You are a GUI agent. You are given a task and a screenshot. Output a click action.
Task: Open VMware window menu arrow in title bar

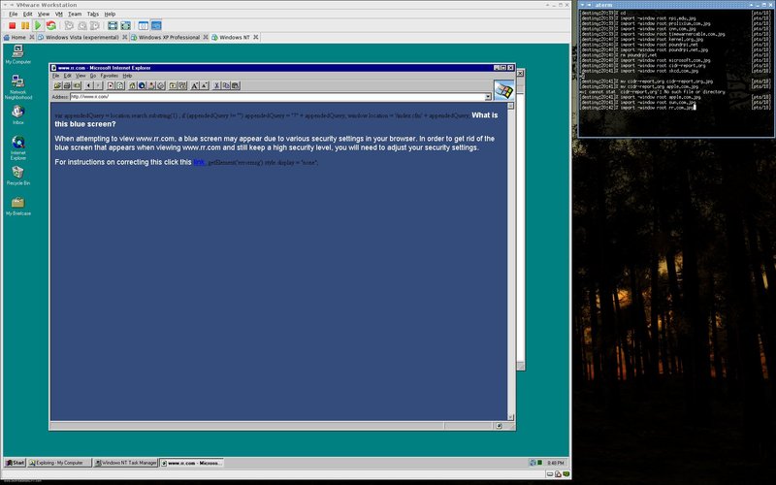5,5
